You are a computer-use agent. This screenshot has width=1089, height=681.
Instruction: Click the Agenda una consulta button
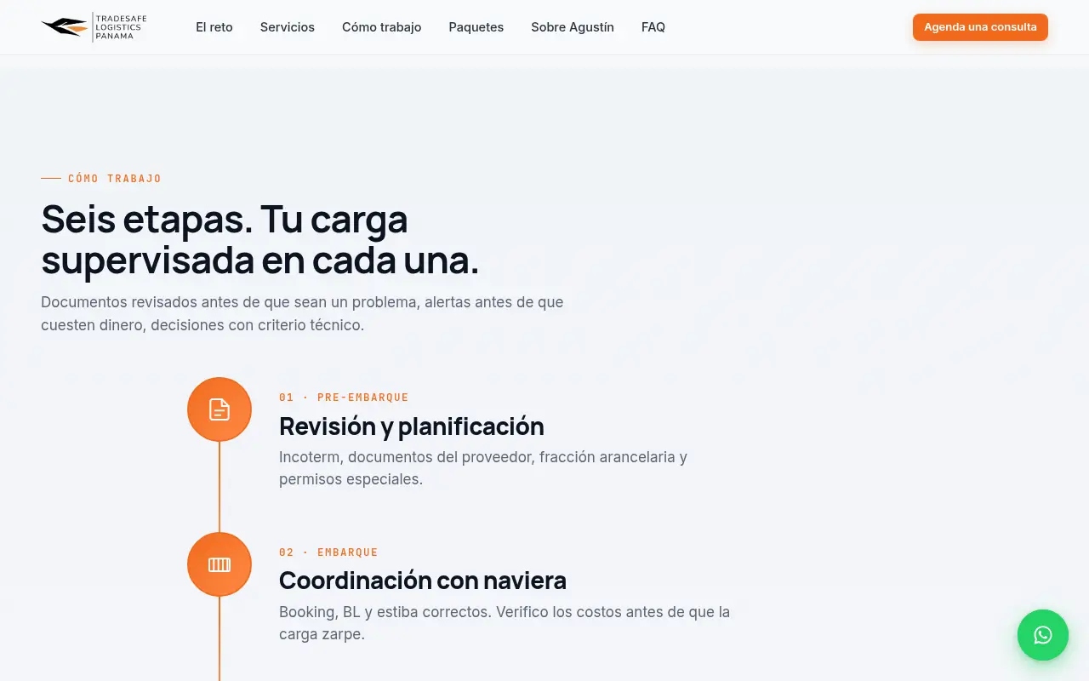point(980,27)
